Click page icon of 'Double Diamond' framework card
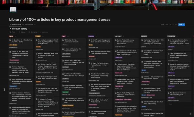Image resolution: width=194 pixels, height=117 pixels. click(89, 74)
